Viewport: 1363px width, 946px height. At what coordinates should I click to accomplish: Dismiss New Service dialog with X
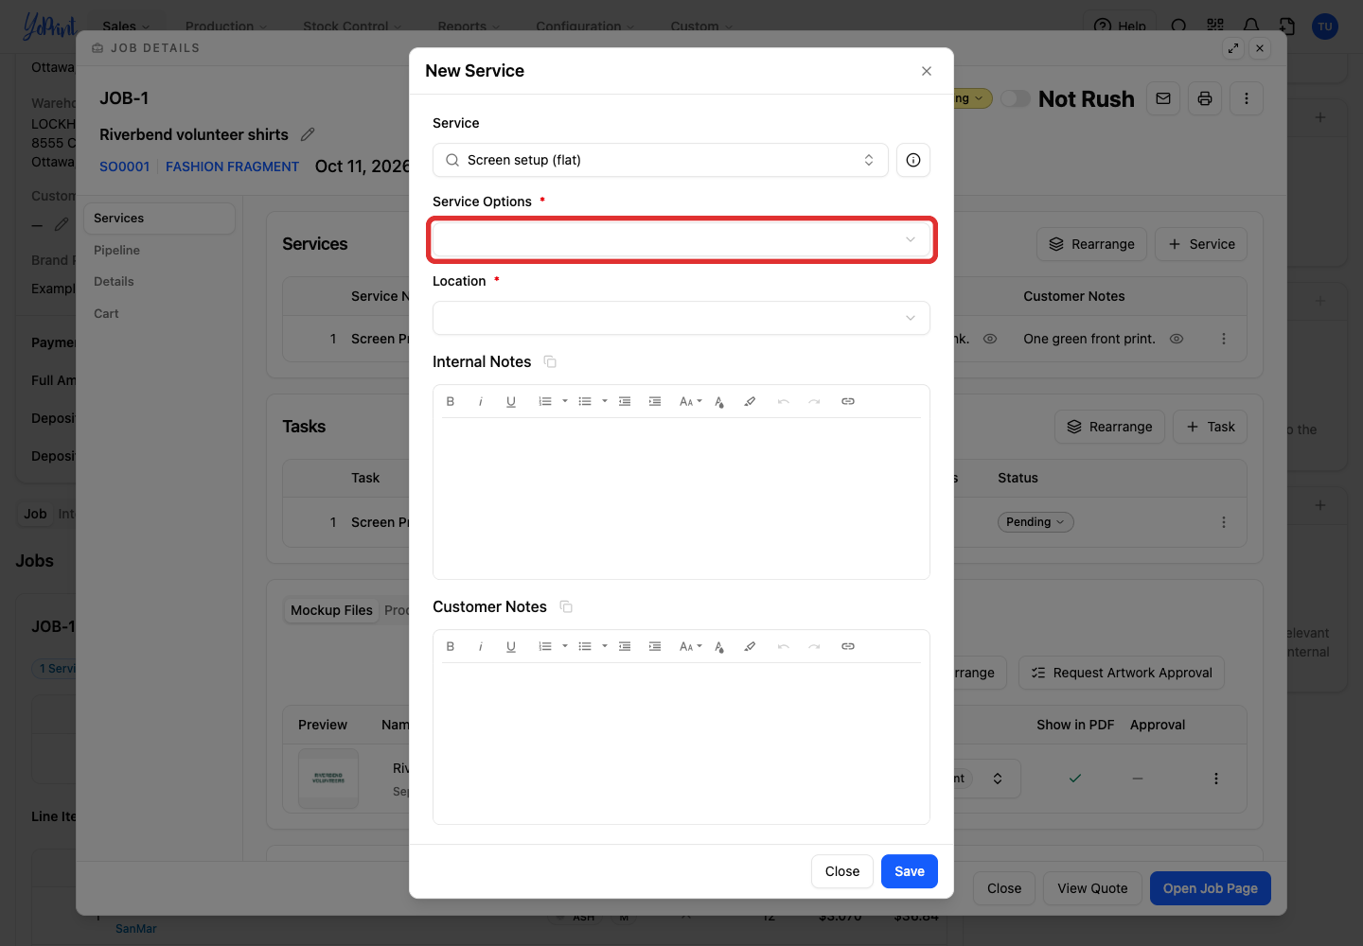click(927, 71)
